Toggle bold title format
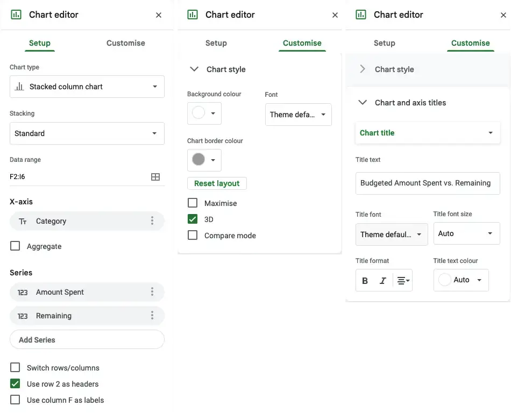This screenshot has width=511, height=413. [365, 281]
